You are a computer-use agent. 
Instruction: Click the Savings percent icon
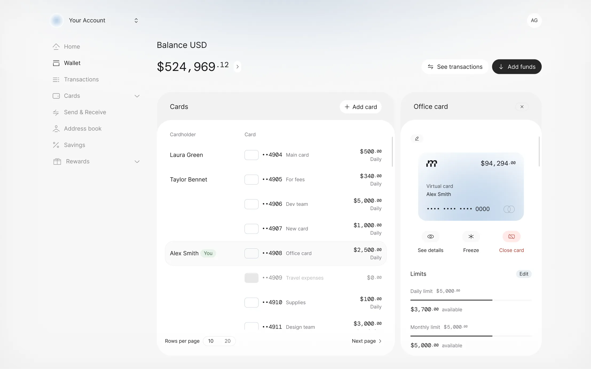click(x=56, y=145)
